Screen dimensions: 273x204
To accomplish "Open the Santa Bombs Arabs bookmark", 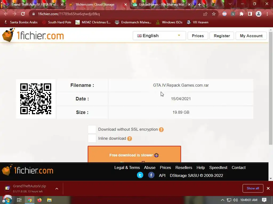I will tap(21, 22).
